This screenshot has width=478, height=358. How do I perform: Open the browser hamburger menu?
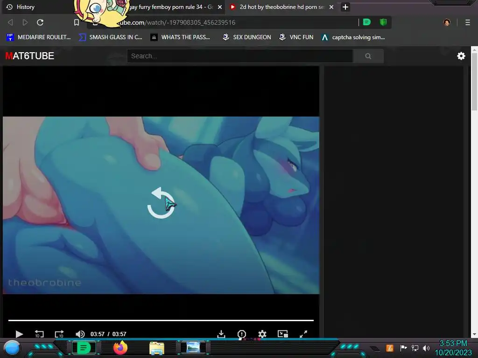[468, 22]
